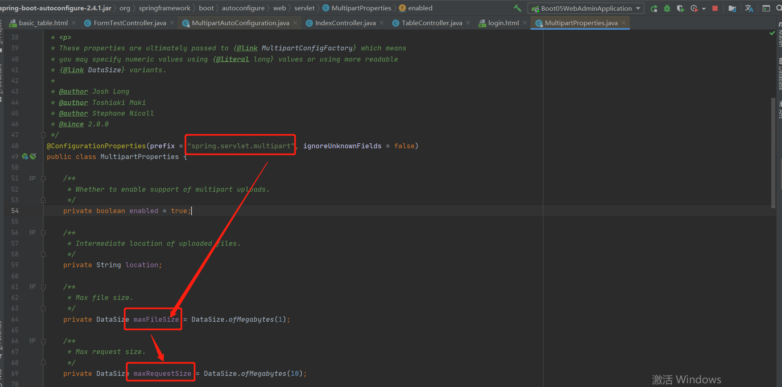Screen dimensions: 782x387
Task: Toggle rendered doc view icon on line 61
Action: point(32,287)
